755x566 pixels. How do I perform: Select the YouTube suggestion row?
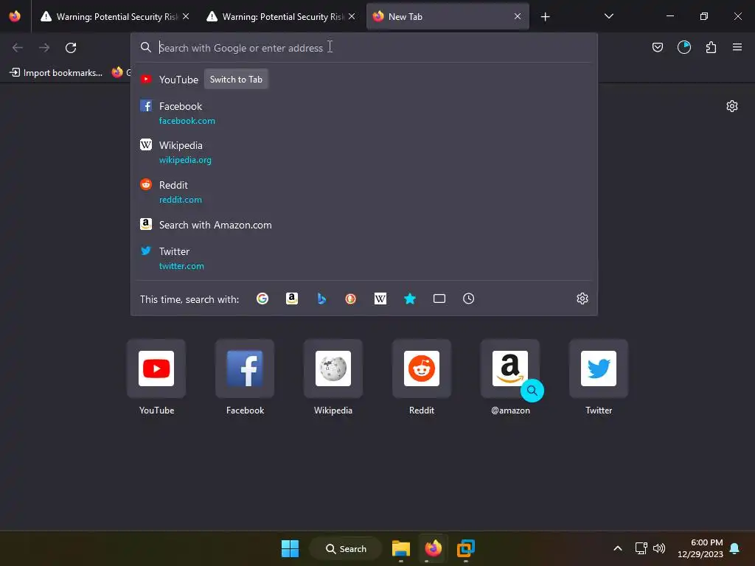[x=363, y=80]
